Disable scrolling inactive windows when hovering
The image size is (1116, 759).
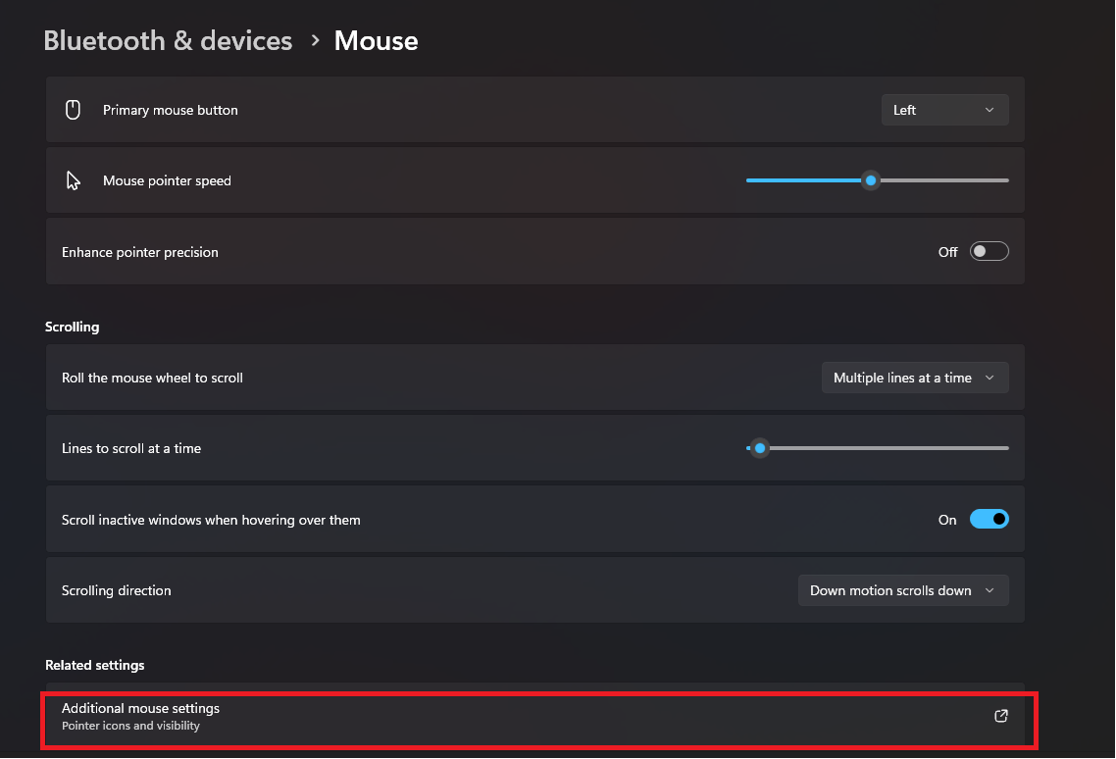pyautogui.click(x=989, y=519)
